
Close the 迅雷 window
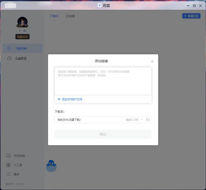200,6
